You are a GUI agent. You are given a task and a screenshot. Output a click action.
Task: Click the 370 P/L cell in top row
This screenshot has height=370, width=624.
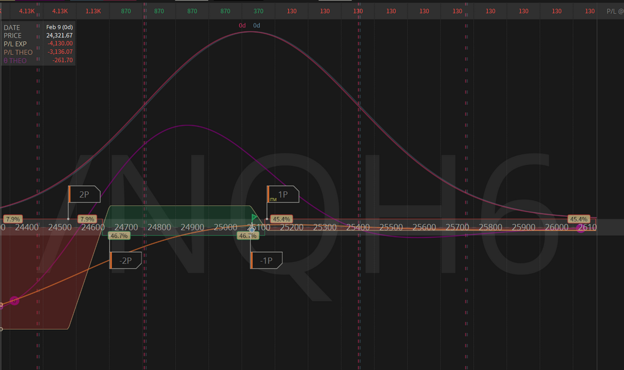(x=258, y=11)
